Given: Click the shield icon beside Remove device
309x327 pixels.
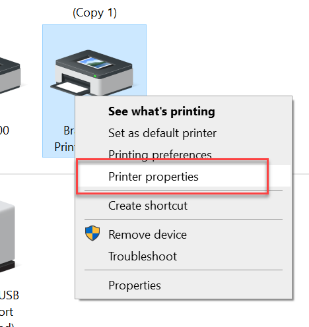Looking at the screenshot, I should coord(92,233).
